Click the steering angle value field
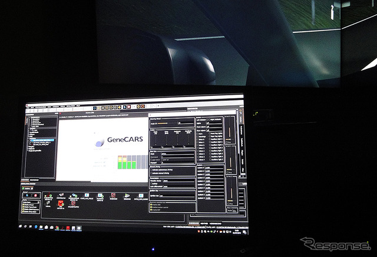The width and height of the screenshot is (377, 257). [186, 123]
